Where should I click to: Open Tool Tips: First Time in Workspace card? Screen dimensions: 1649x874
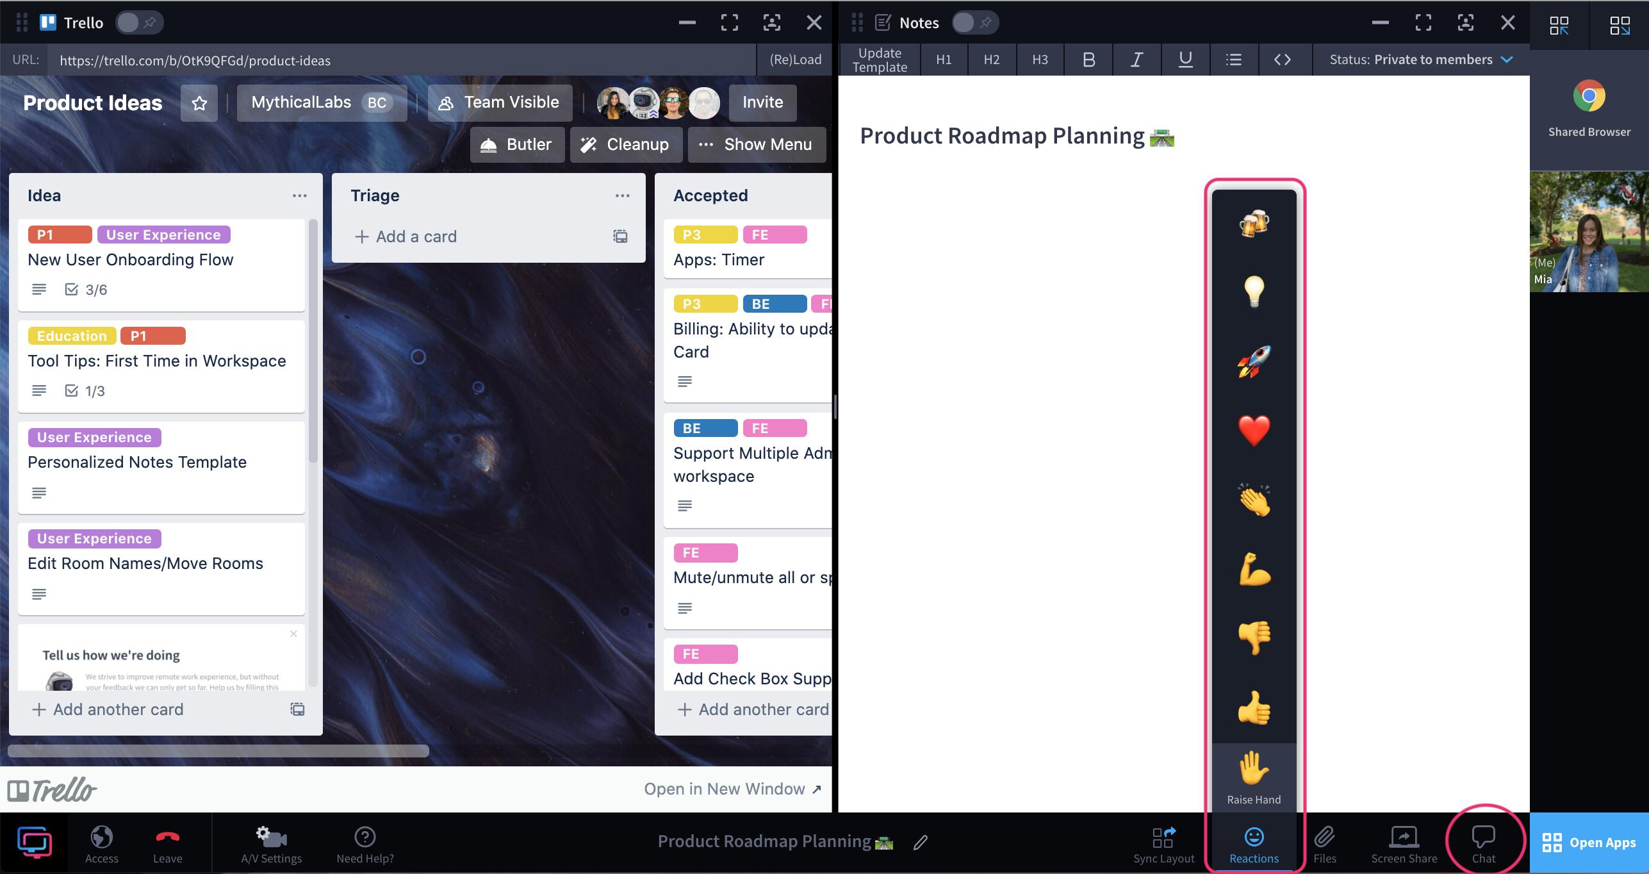coord(161,366)
